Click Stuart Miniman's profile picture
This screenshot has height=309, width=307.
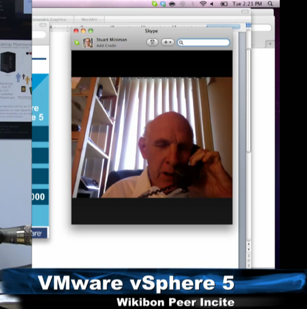tap(88, 43)
